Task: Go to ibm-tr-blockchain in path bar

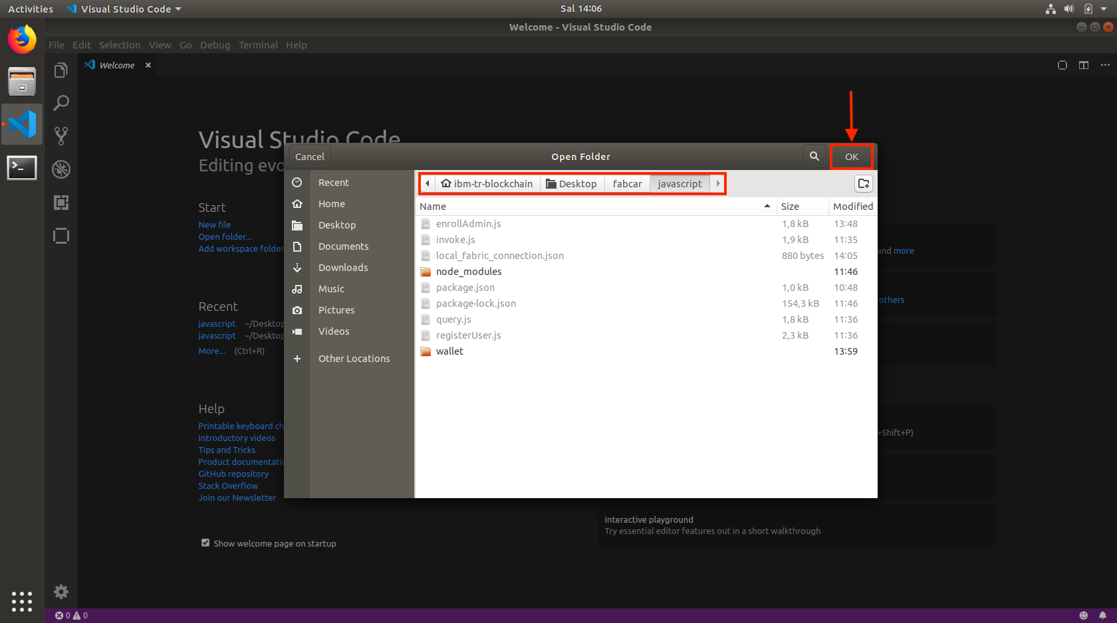Action: tap(487, 183)
